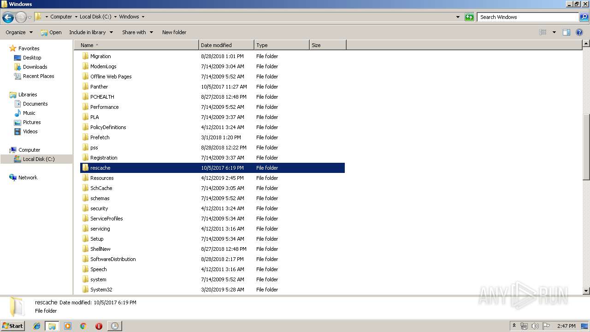This screenshot has width=590, height=332.
Task: Click the Open toolbar button
Action: click(51, 32)
